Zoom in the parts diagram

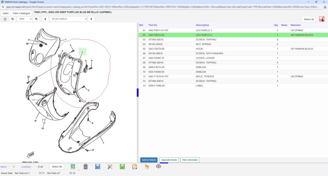pos(36,19)
